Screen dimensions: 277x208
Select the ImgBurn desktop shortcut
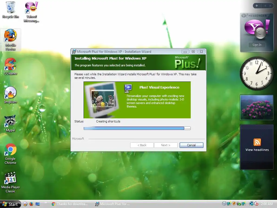point(11,95)
